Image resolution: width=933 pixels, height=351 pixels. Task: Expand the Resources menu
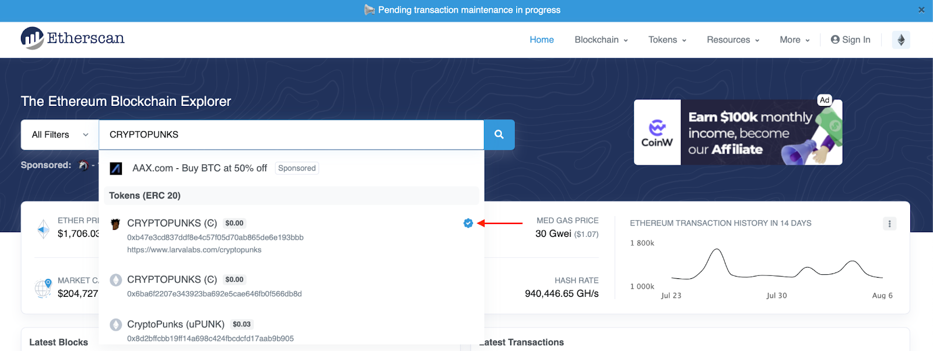click(x=733, y=40)
